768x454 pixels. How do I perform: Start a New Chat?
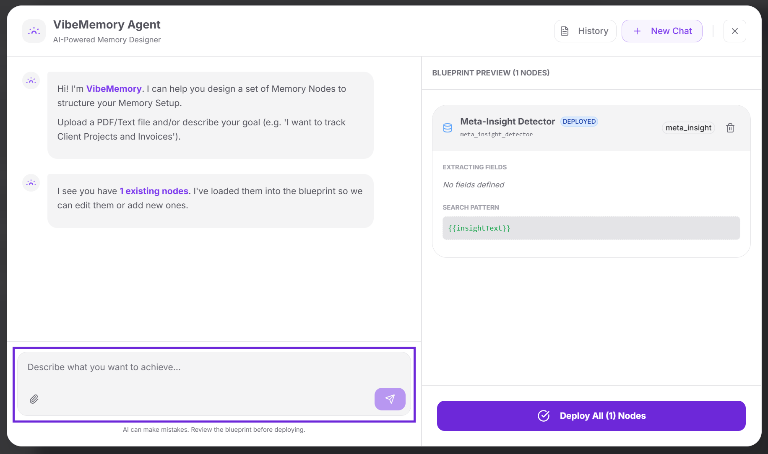662,31
